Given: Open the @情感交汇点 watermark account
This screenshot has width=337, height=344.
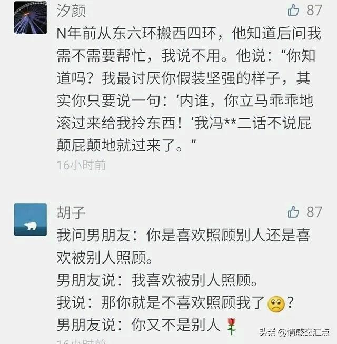Looking at the screenshot, I should [304, 332].
